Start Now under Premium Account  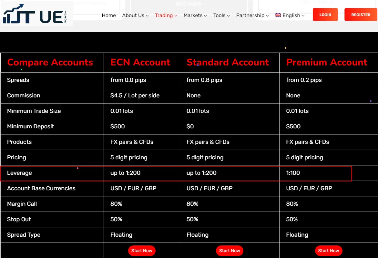pos(328,251)
